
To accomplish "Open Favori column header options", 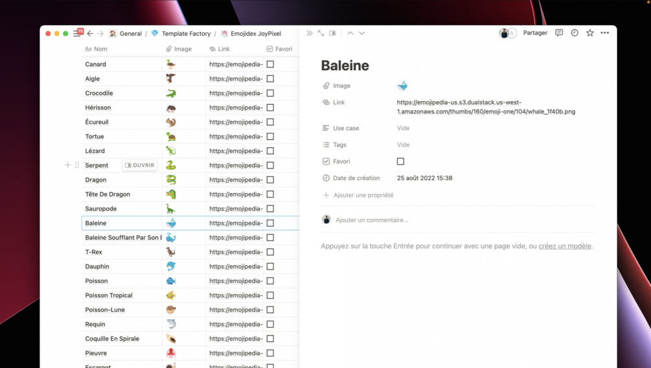I will coord(279,49).
